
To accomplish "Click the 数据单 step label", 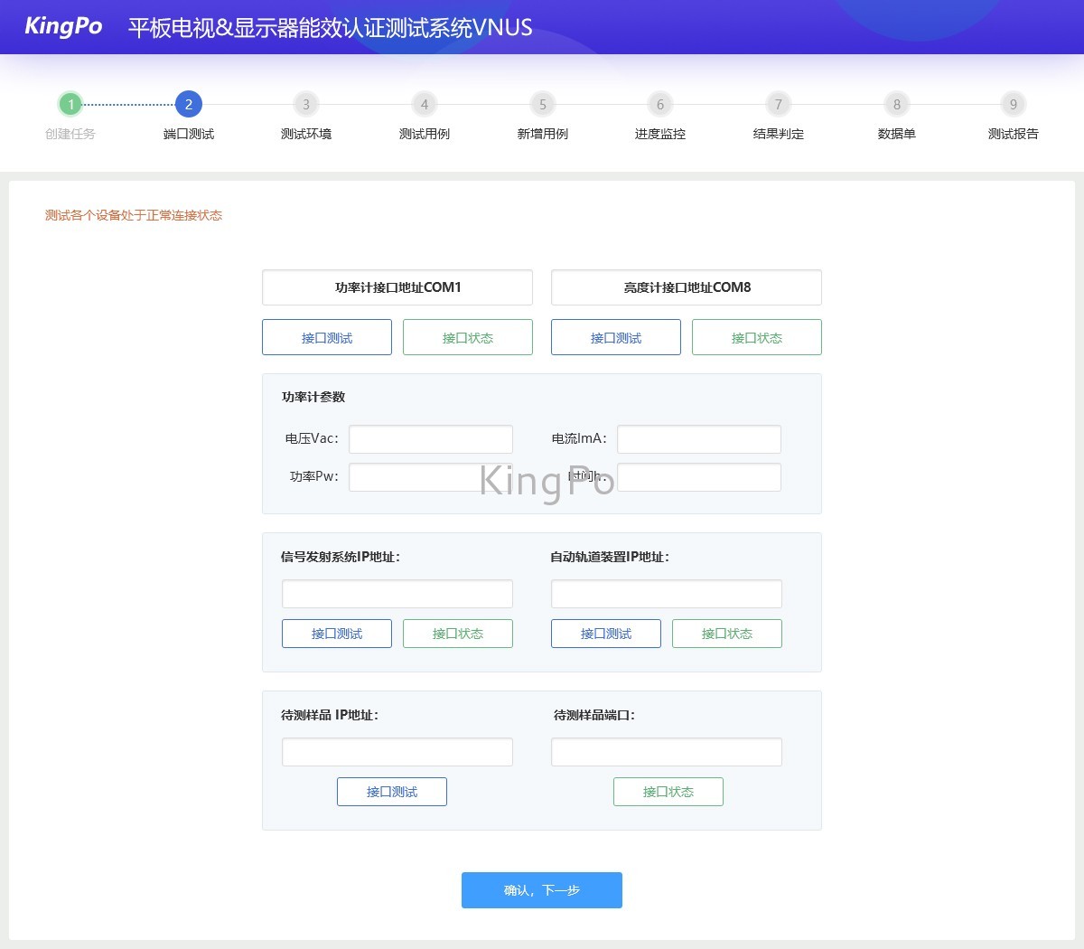I will coord(897,134).
